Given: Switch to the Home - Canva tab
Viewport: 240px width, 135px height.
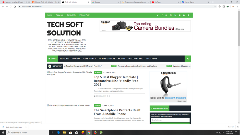Looking at the screenshot, I should (195, 2).
